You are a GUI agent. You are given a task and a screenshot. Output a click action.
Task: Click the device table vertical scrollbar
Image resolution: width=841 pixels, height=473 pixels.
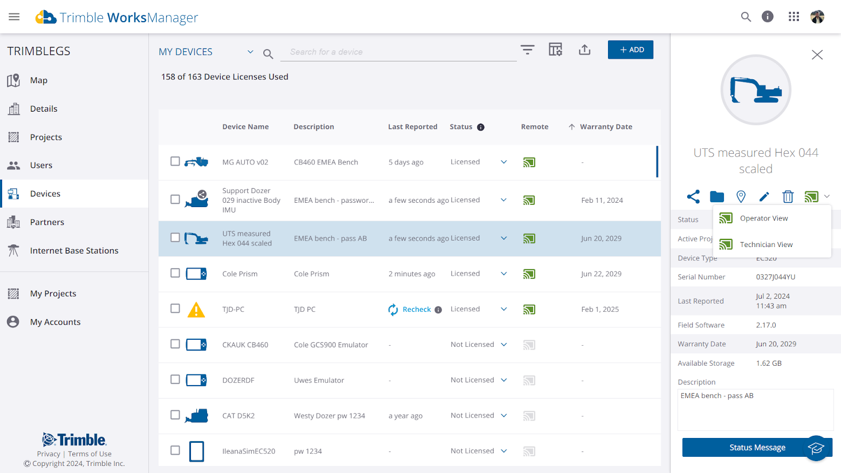point(657,161)
